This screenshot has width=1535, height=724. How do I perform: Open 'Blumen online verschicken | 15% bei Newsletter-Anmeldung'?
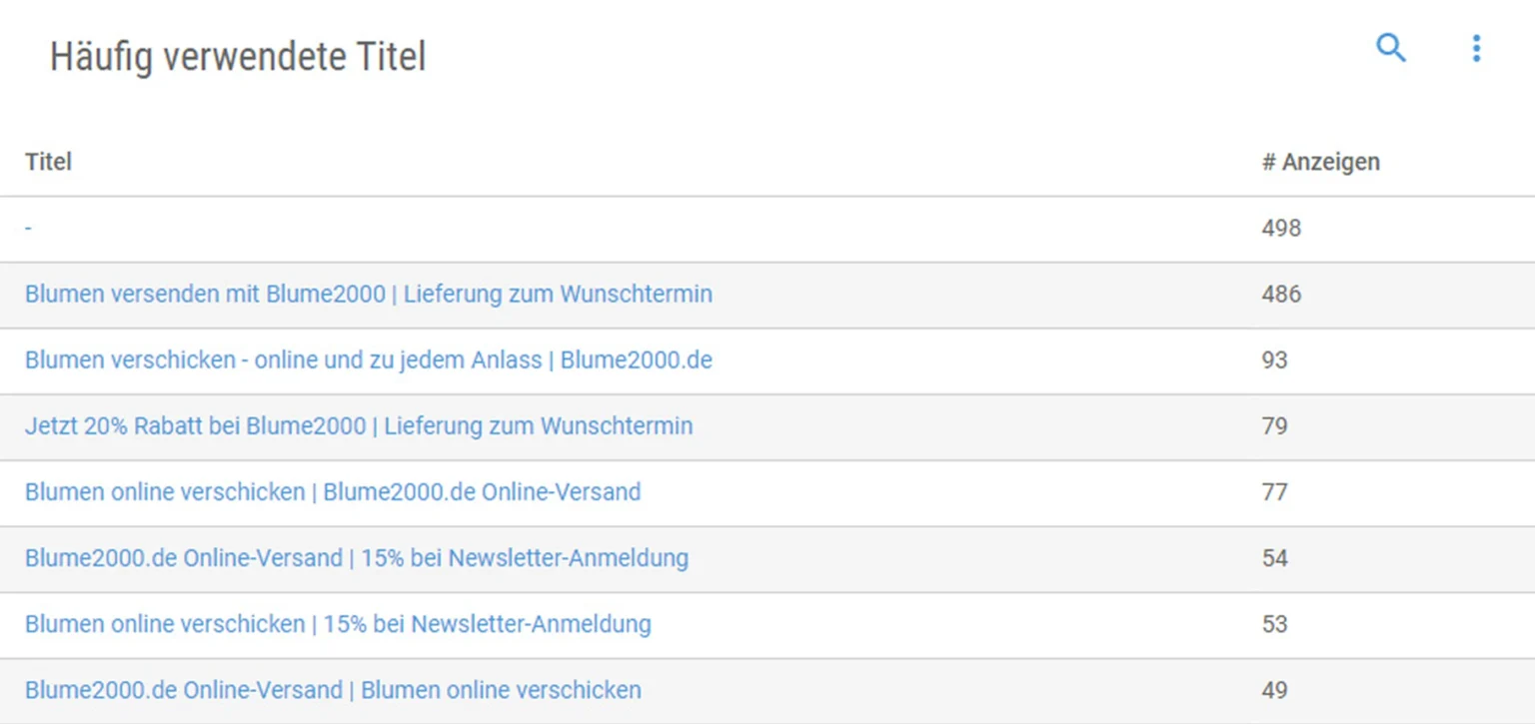(339, 624)
